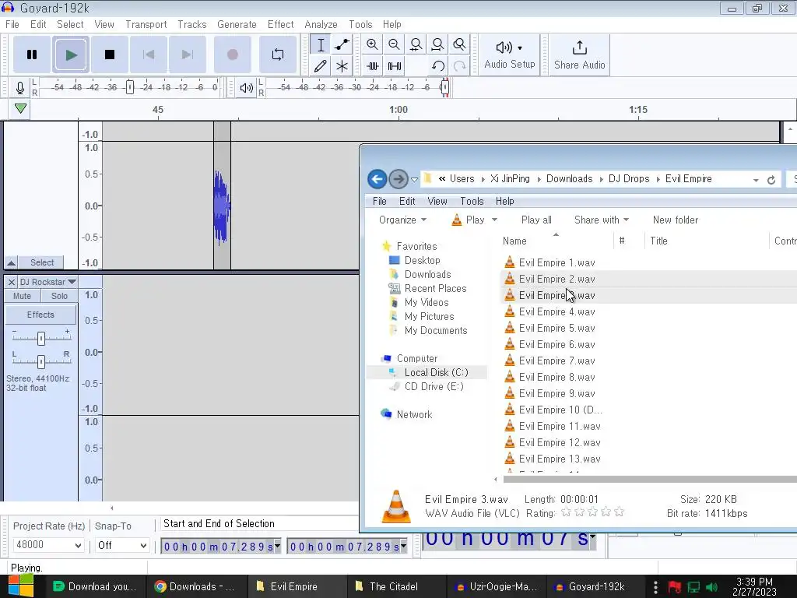The height and width of the screenshot is (598, 797).
Task: Open Effects for DJ Rockstar track
Action: (40, 315)
